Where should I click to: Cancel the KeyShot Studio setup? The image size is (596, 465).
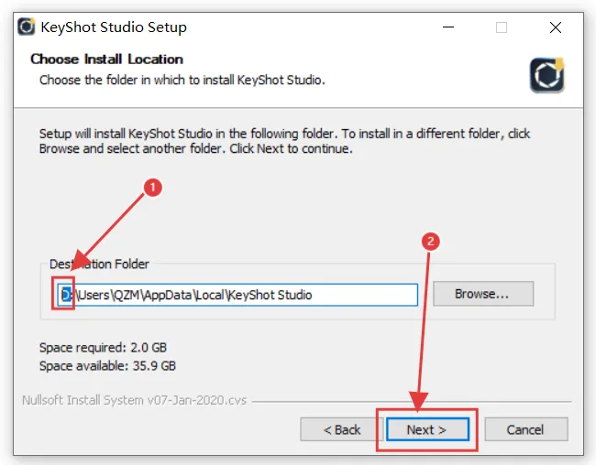tap(526, 429)
